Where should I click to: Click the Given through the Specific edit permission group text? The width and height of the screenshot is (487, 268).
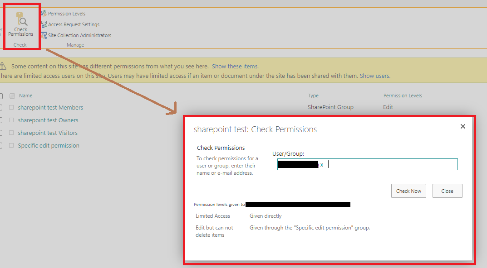310,228
